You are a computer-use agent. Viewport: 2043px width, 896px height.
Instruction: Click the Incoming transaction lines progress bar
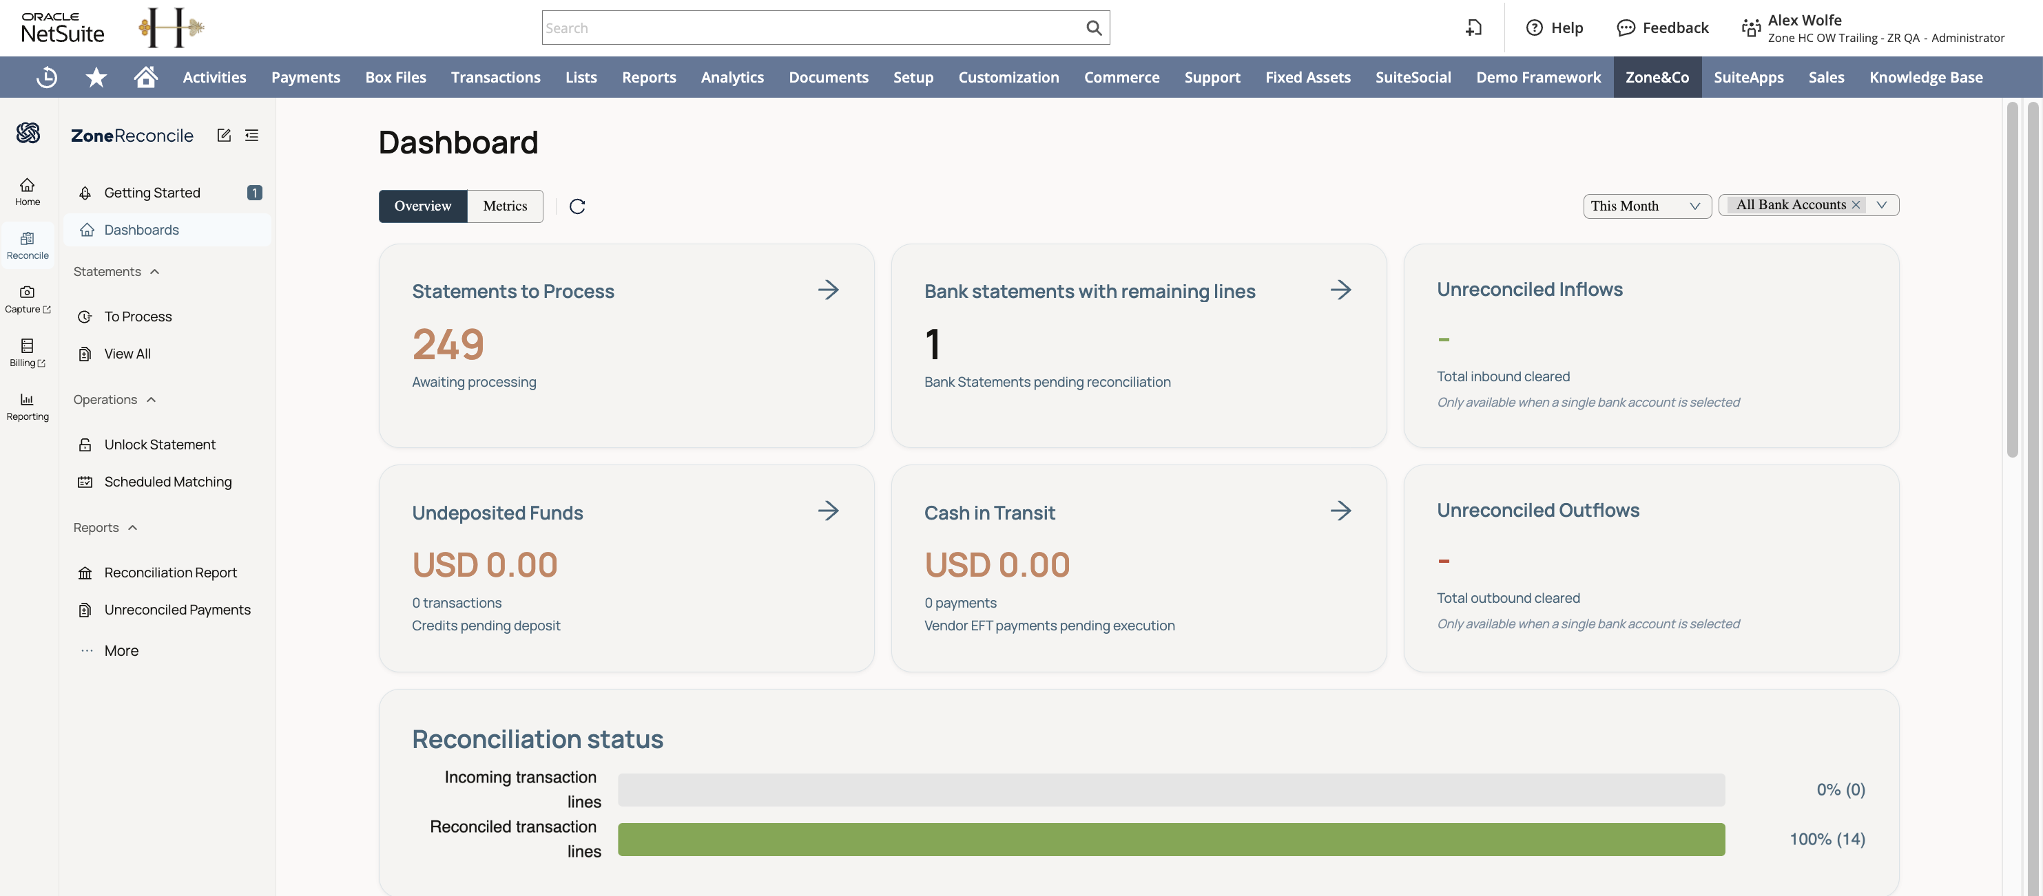[x=1172, y=790]
